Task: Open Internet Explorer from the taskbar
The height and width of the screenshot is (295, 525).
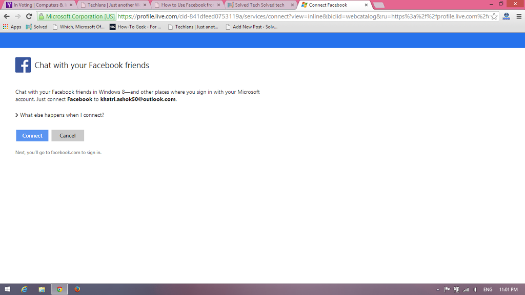Action: (24, 289)
